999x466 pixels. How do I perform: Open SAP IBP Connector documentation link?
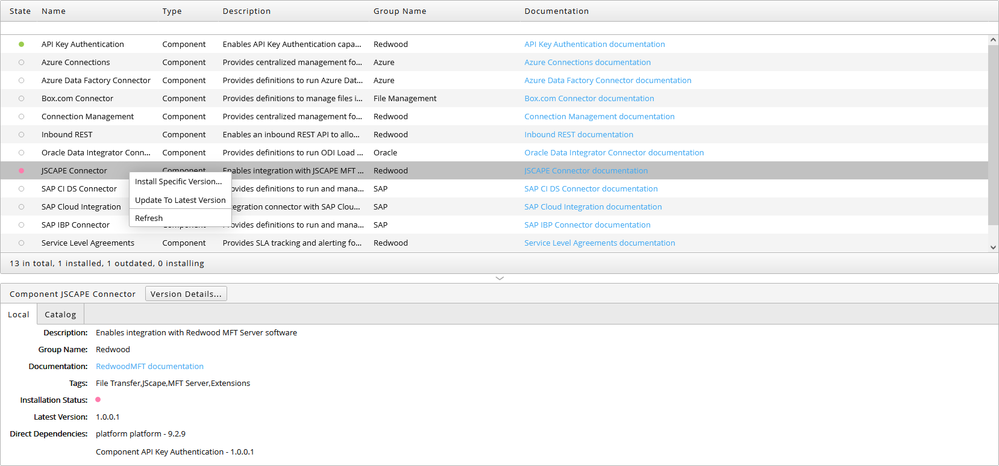(x=587, y=225)
